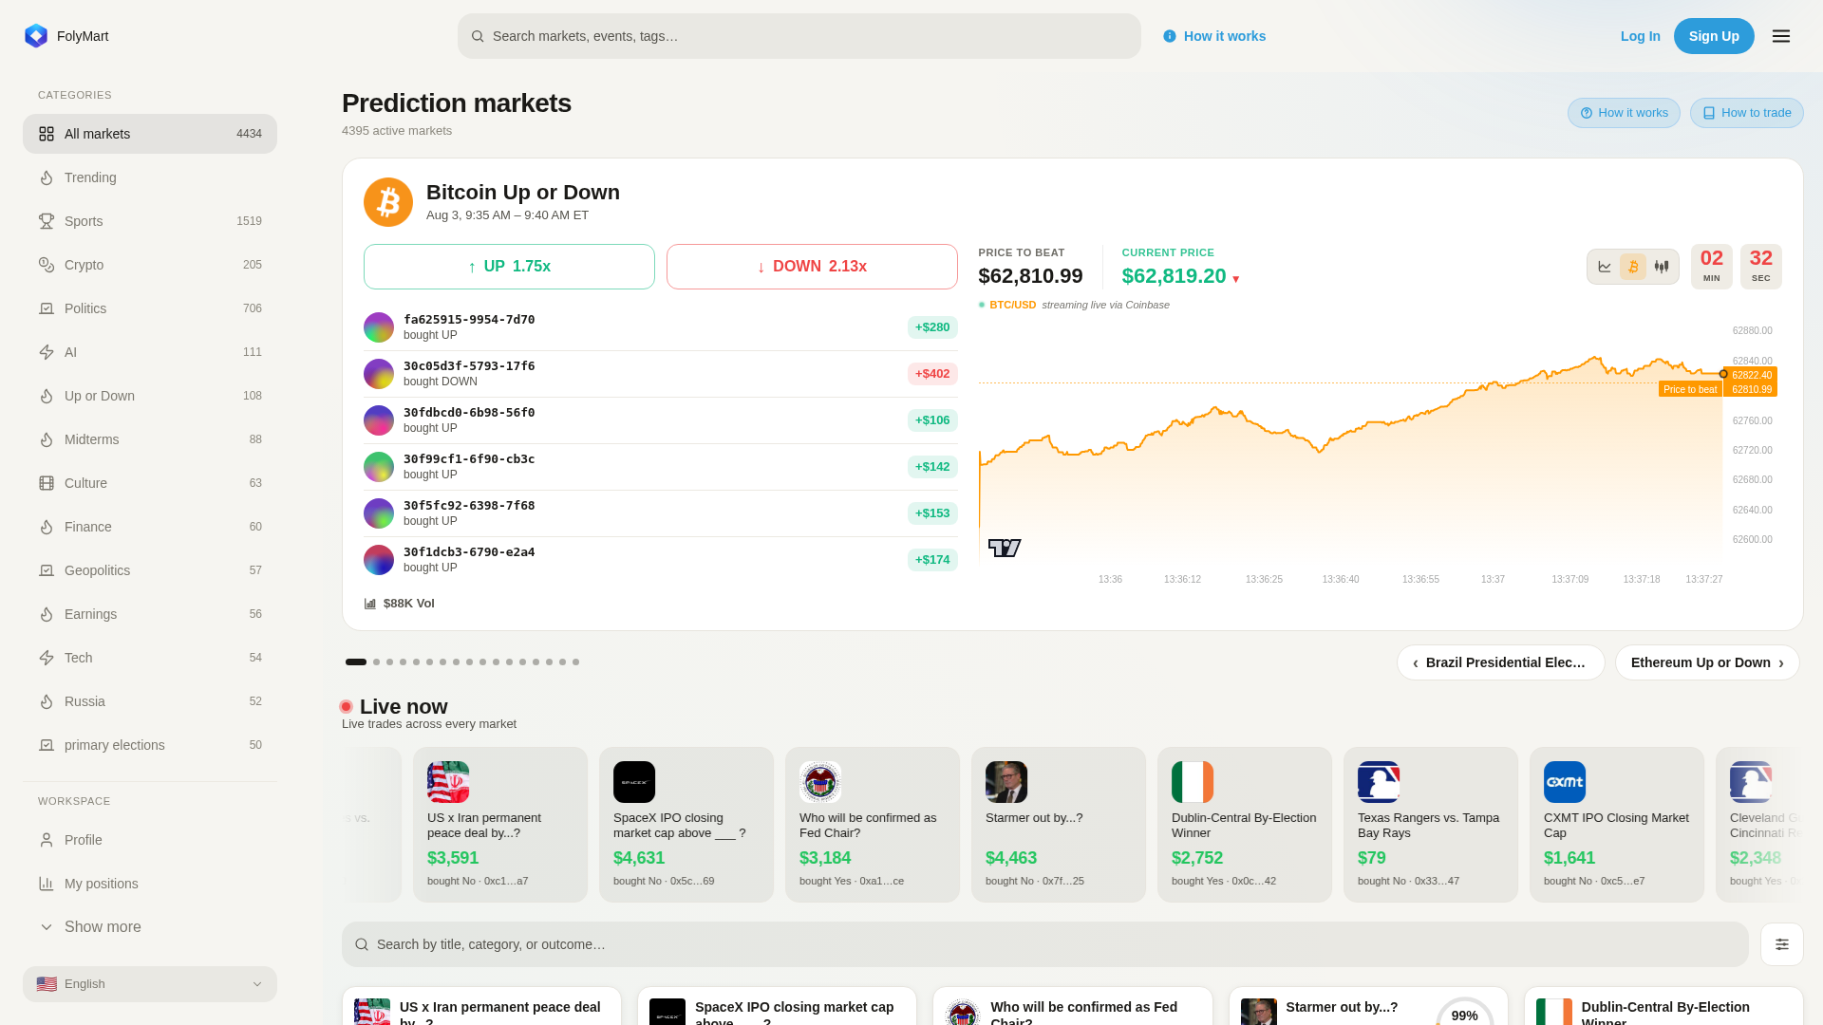This screenshot has width=1823, height=1025.
Task: Bet DOWN 2.13x on Bitcoin
Action: [812, 267]
